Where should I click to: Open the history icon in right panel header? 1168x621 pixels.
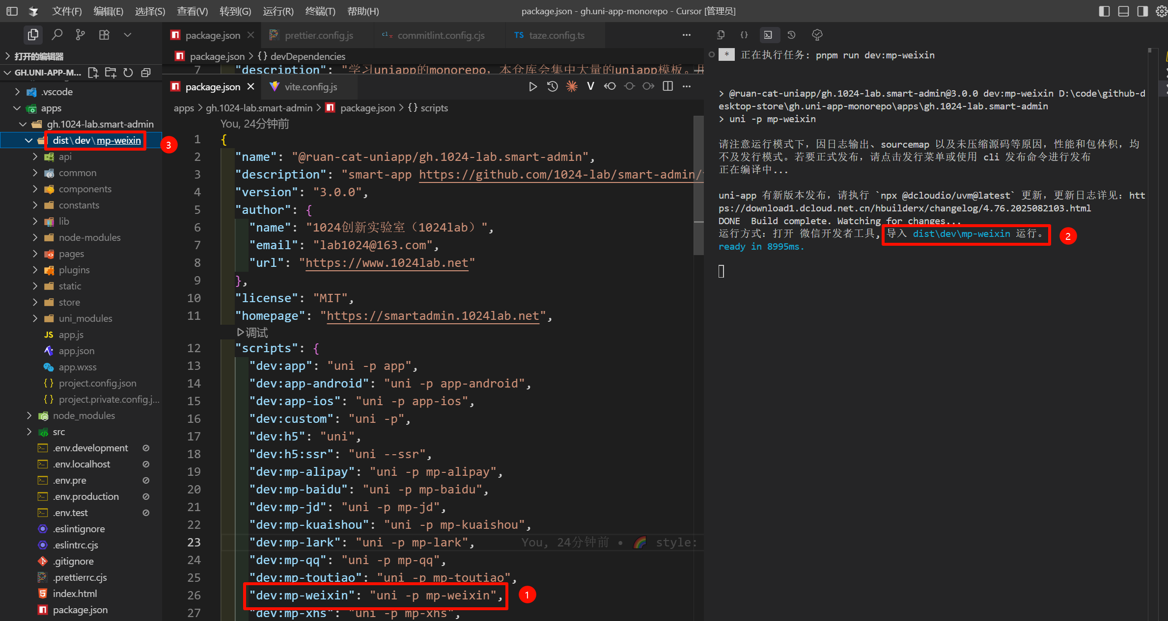(x=791, y=35)
